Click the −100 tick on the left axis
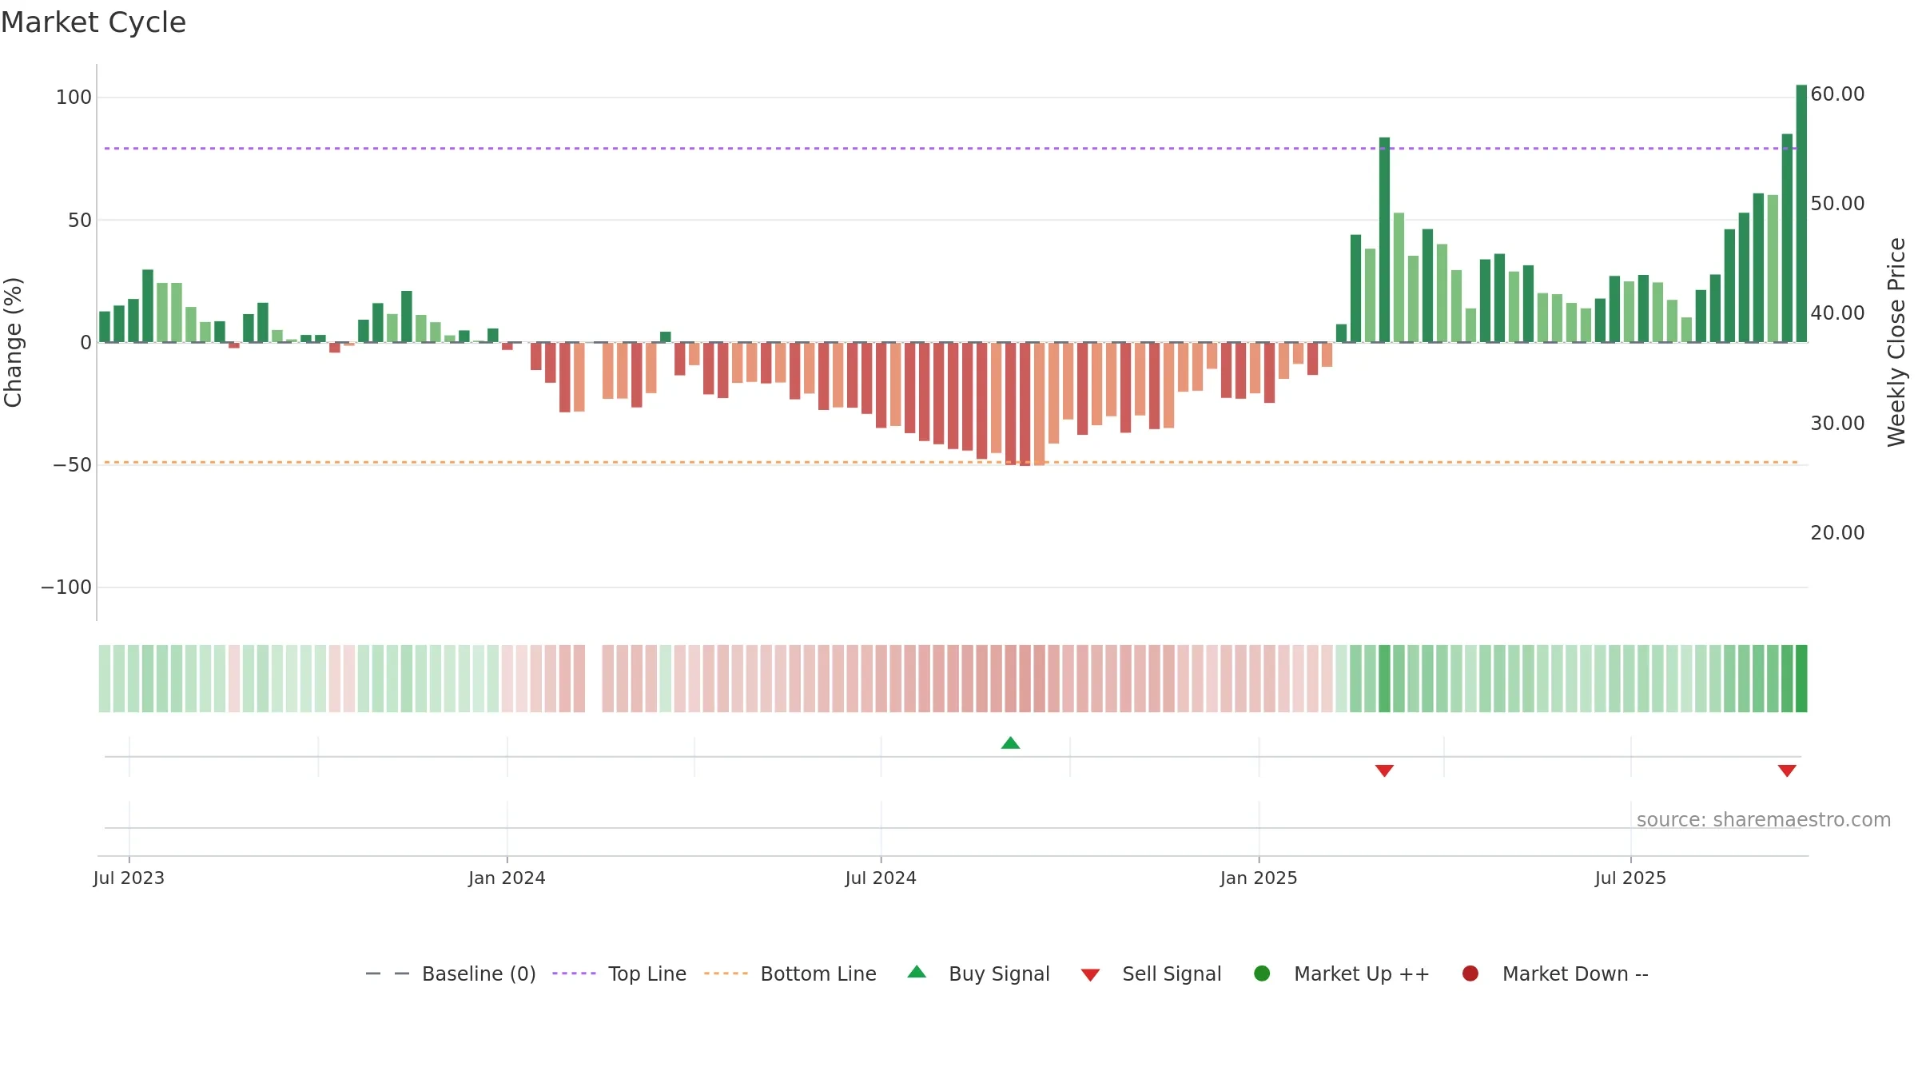This screenshot has width=1918, height=1079. [66, 587]
